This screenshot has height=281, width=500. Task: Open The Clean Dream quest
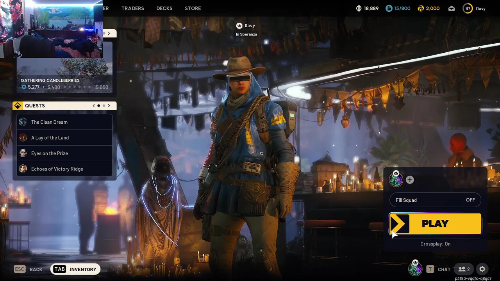64,122
